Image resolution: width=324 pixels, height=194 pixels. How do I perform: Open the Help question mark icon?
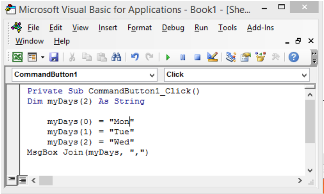[293, 57]
